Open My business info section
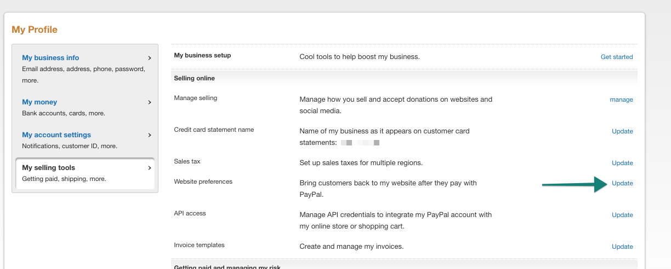The width and height of the screenshot is (671, 269). pyautogui.click(x=50, y=57)
